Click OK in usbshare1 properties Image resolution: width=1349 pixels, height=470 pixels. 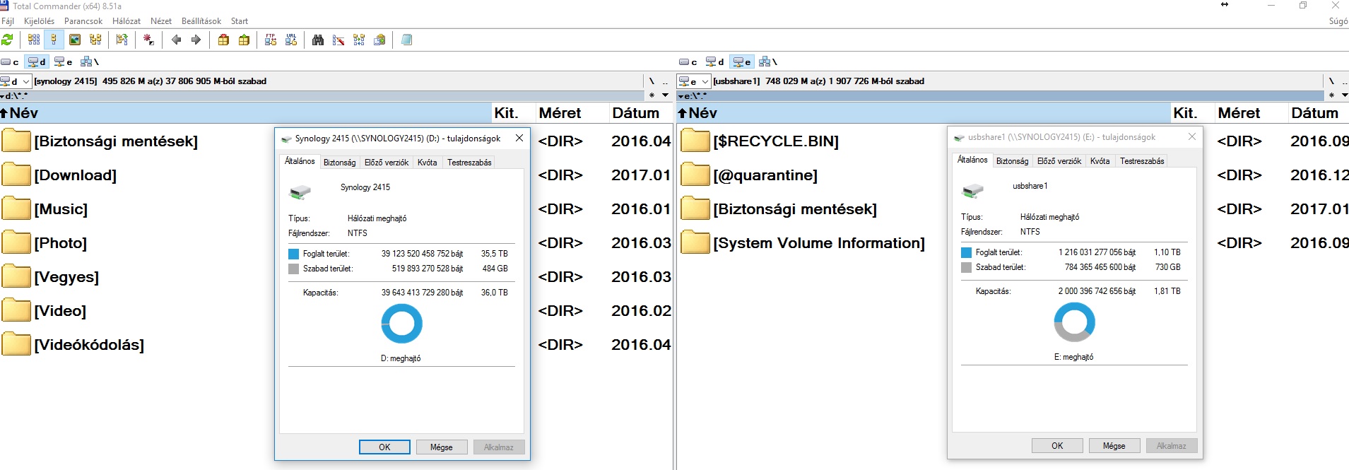pyautogui.click(x=1057, y=445)
